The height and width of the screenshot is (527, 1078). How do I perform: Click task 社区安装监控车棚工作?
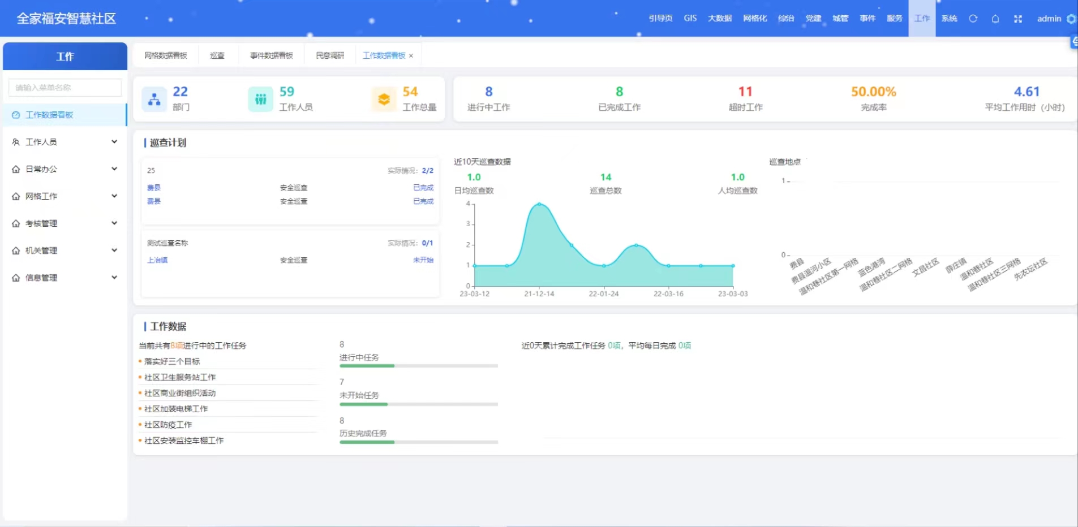click(x=184, y=440)
